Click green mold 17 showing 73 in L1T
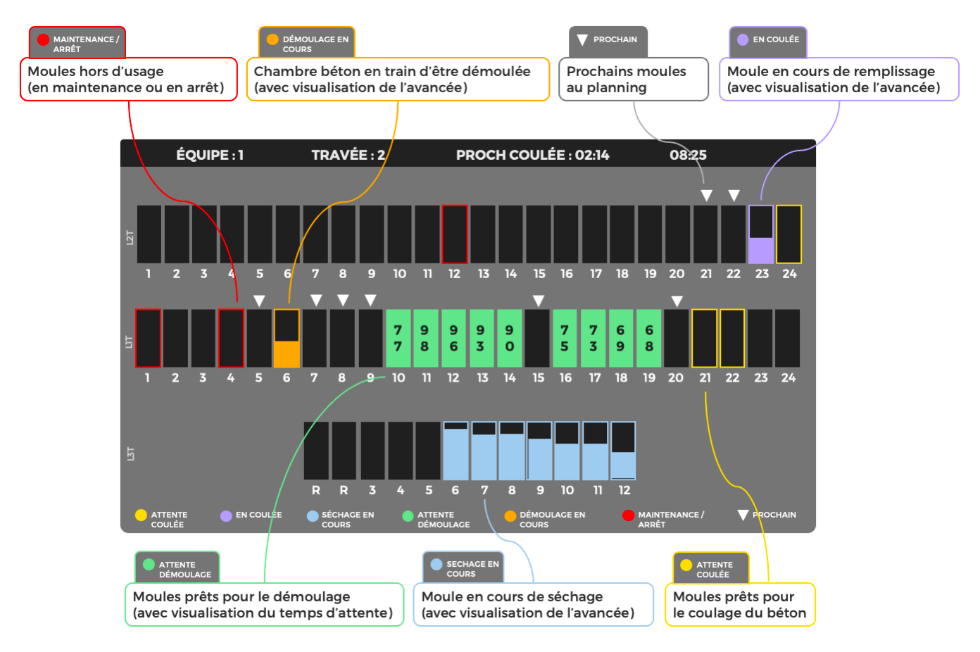This screenshot has width=980, height=652. click(x=593, y=339)
